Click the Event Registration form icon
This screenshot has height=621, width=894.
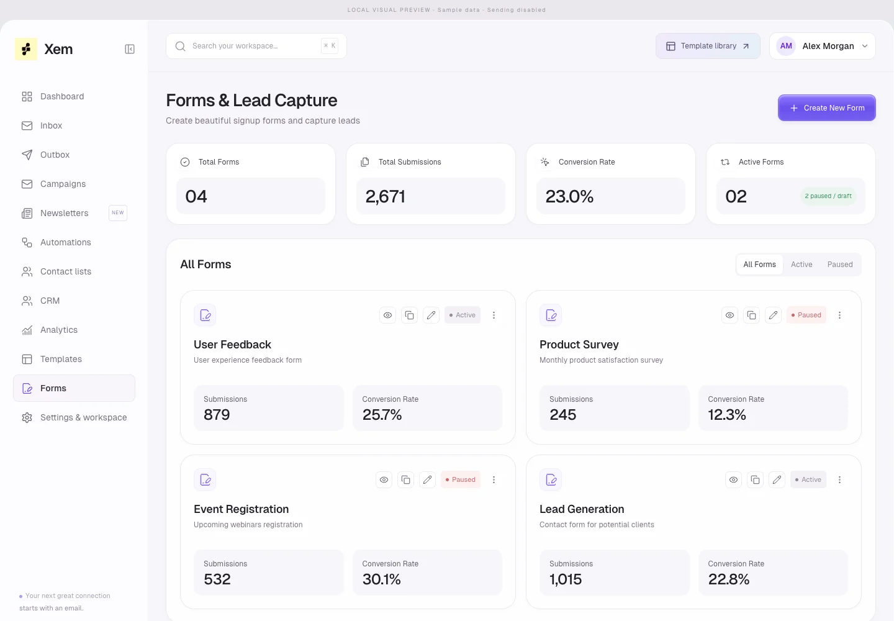[205, 480]
